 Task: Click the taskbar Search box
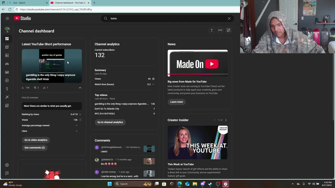click(133, 184)
